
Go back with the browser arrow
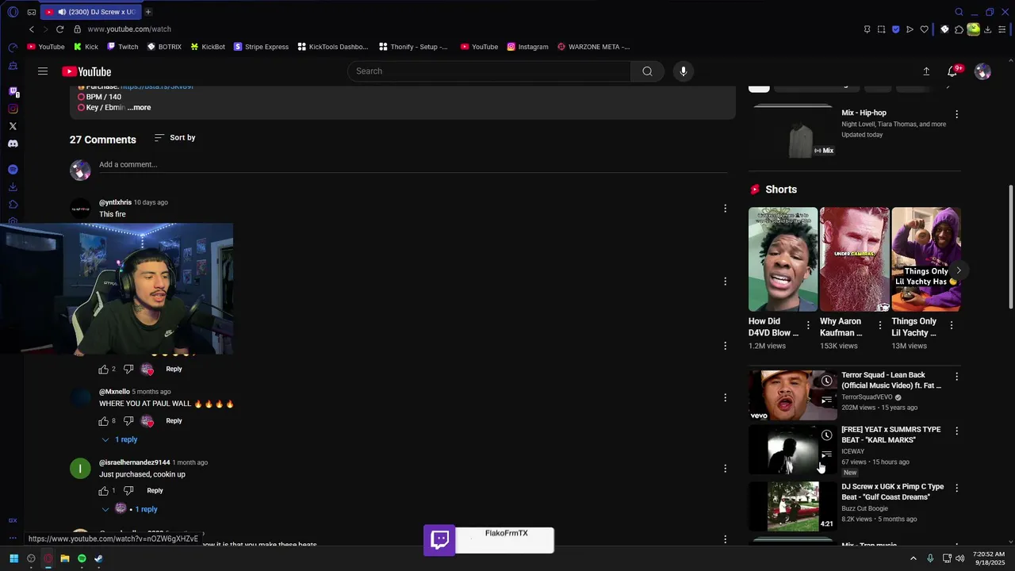(x=32, y=29)
